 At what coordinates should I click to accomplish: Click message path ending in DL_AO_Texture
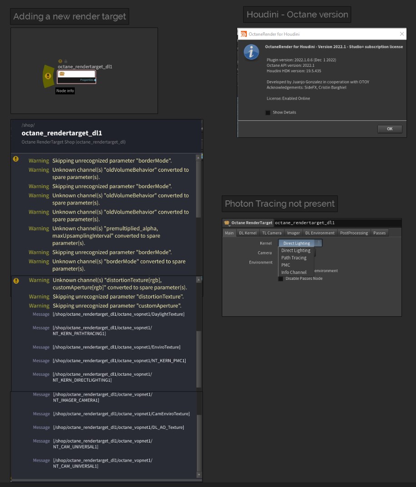(x=118, y=427)
